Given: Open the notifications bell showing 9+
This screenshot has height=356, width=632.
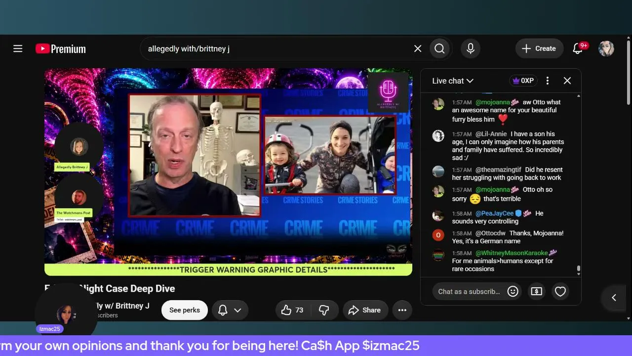Looking at the screenshot, I should pyautogui.click(x=579, y=48).
